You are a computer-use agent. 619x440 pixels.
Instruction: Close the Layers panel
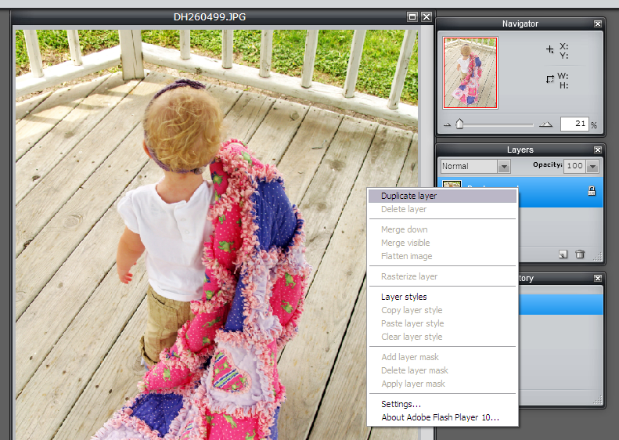[598, 150]
